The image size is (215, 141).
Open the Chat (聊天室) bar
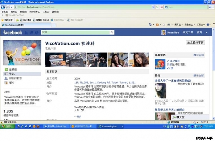click(x=190, y=117)
